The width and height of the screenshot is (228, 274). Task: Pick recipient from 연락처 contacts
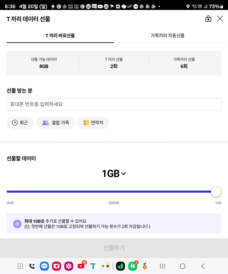pos(93,123)
